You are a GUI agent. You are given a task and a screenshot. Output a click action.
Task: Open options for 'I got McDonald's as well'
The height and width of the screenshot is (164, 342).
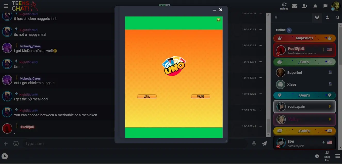pyautogui.click(x=260, y=45)
